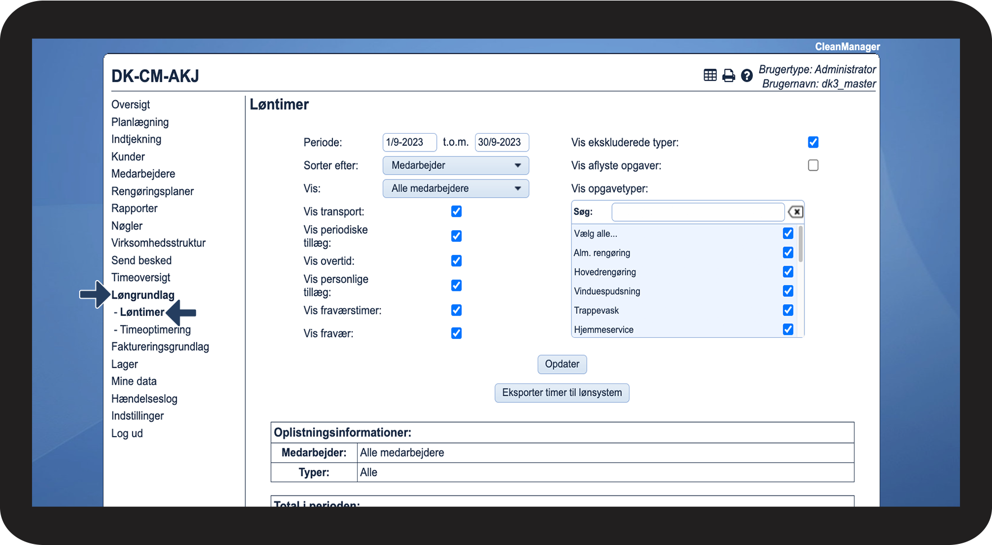Click the task type list scrollbar

click(x=801, y=245)
